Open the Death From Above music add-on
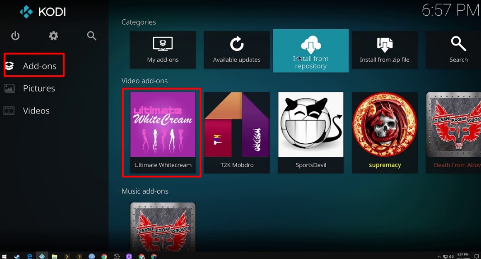The image size is (481, 259). click(x=163, y=227)
